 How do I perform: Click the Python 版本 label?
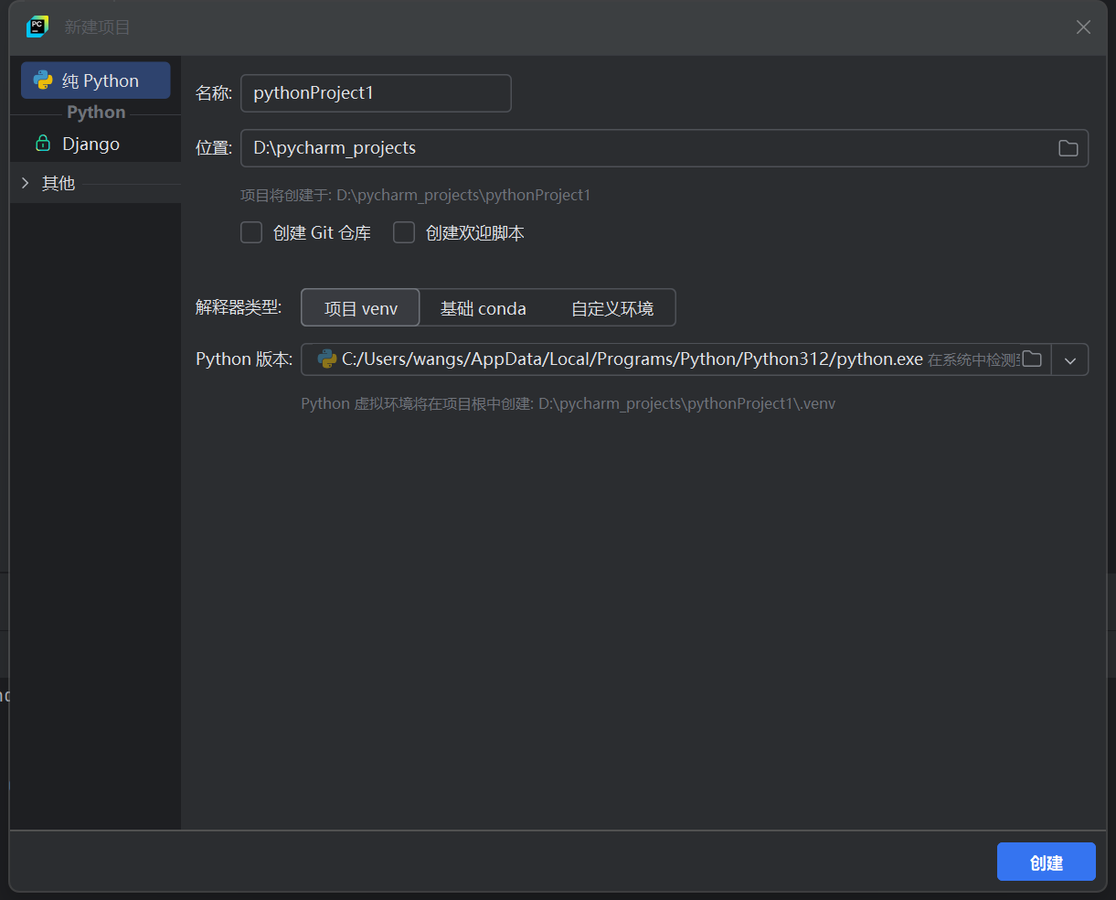click(244, 359)
